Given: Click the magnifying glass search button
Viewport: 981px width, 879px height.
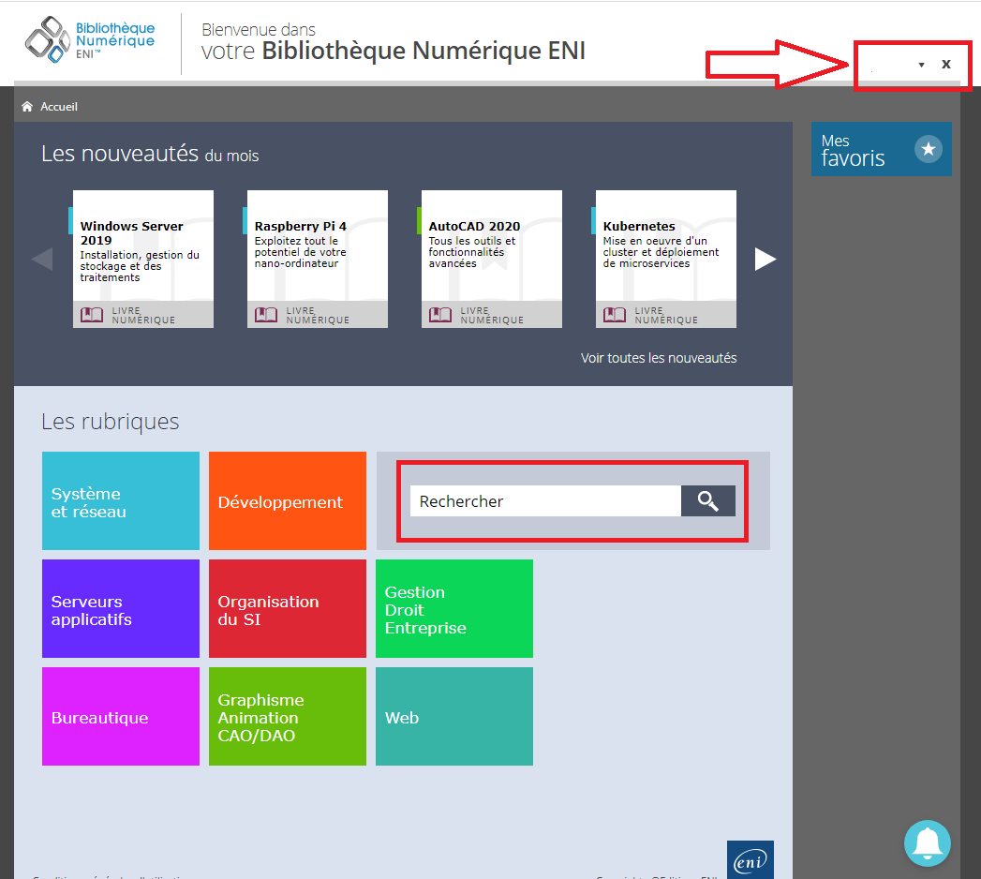Looking at the screenshot, I should [708, 501].
